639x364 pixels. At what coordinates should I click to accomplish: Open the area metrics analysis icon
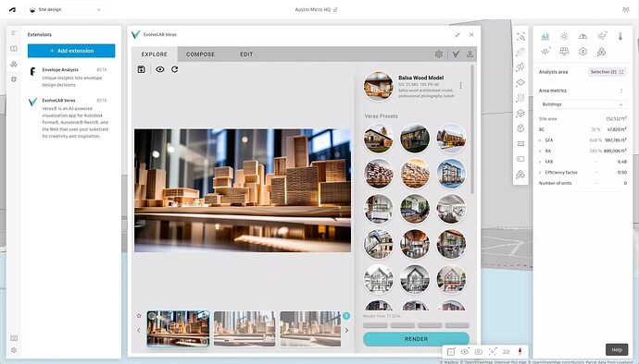coord(545,36)
